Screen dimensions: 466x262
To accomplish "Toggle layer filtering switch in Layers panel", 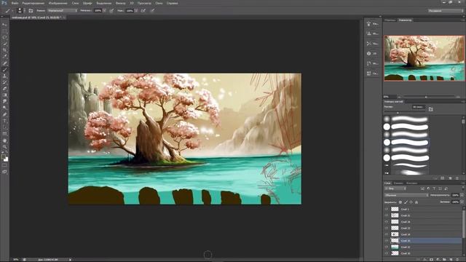I will coord(462,188).
